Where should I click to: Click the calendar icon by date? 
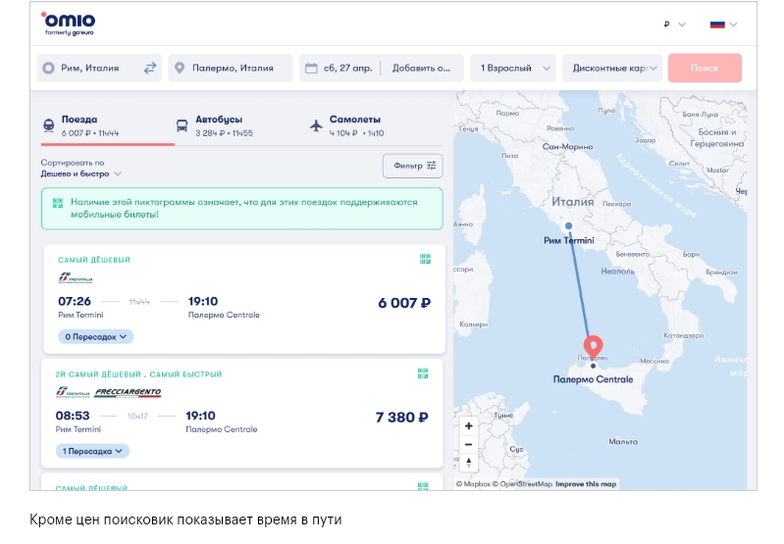tap(312, 68)
